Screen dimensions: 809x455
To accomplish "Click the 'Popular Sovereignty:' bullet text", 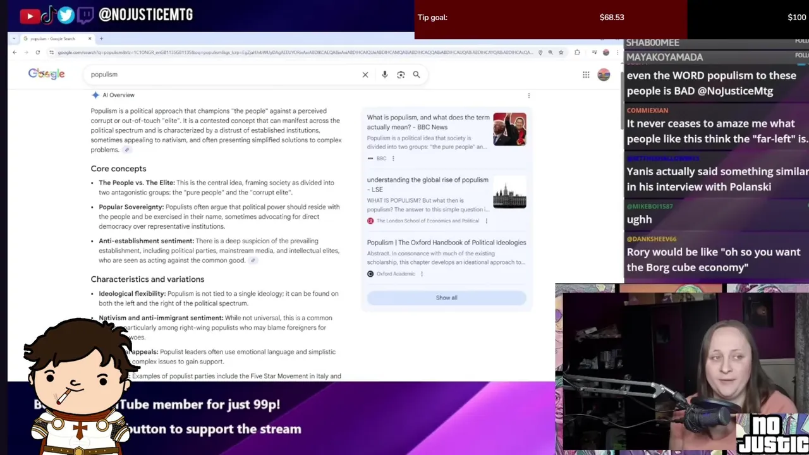I will (x=131, y=207).
